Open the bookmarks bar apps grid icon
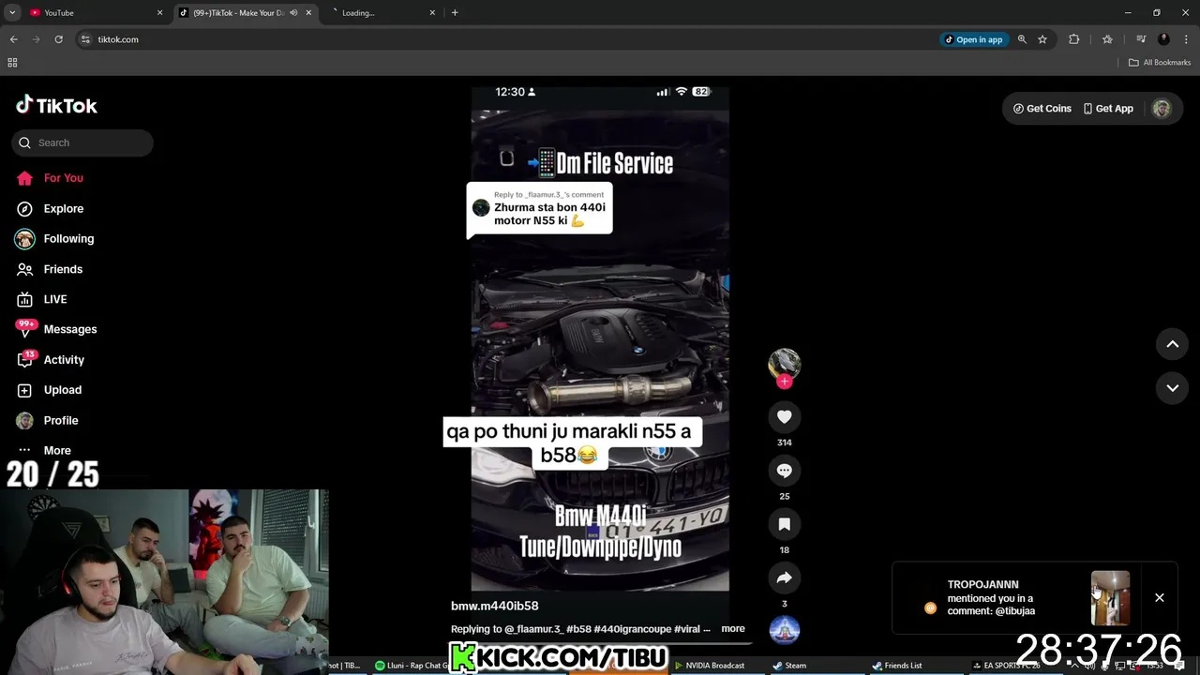Image resolution: width=1200 pixels, height=675 pixels. point(12,63)
